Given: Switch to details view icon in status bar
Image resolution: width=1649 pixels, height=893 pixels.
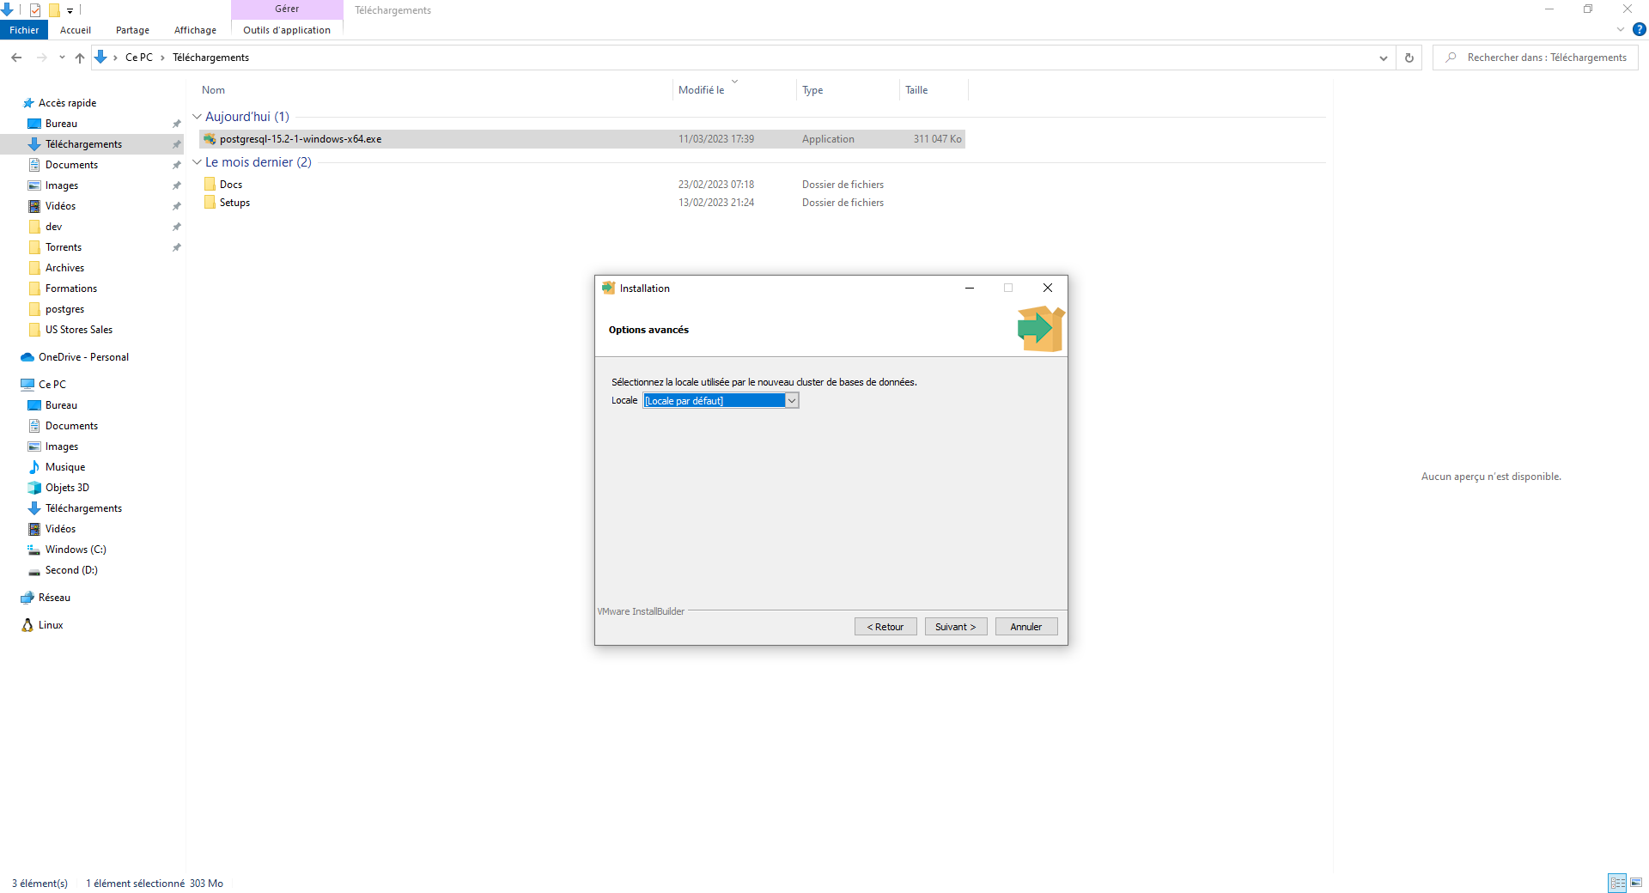Looking at the screenshot, I should [x=1617, y=883].
